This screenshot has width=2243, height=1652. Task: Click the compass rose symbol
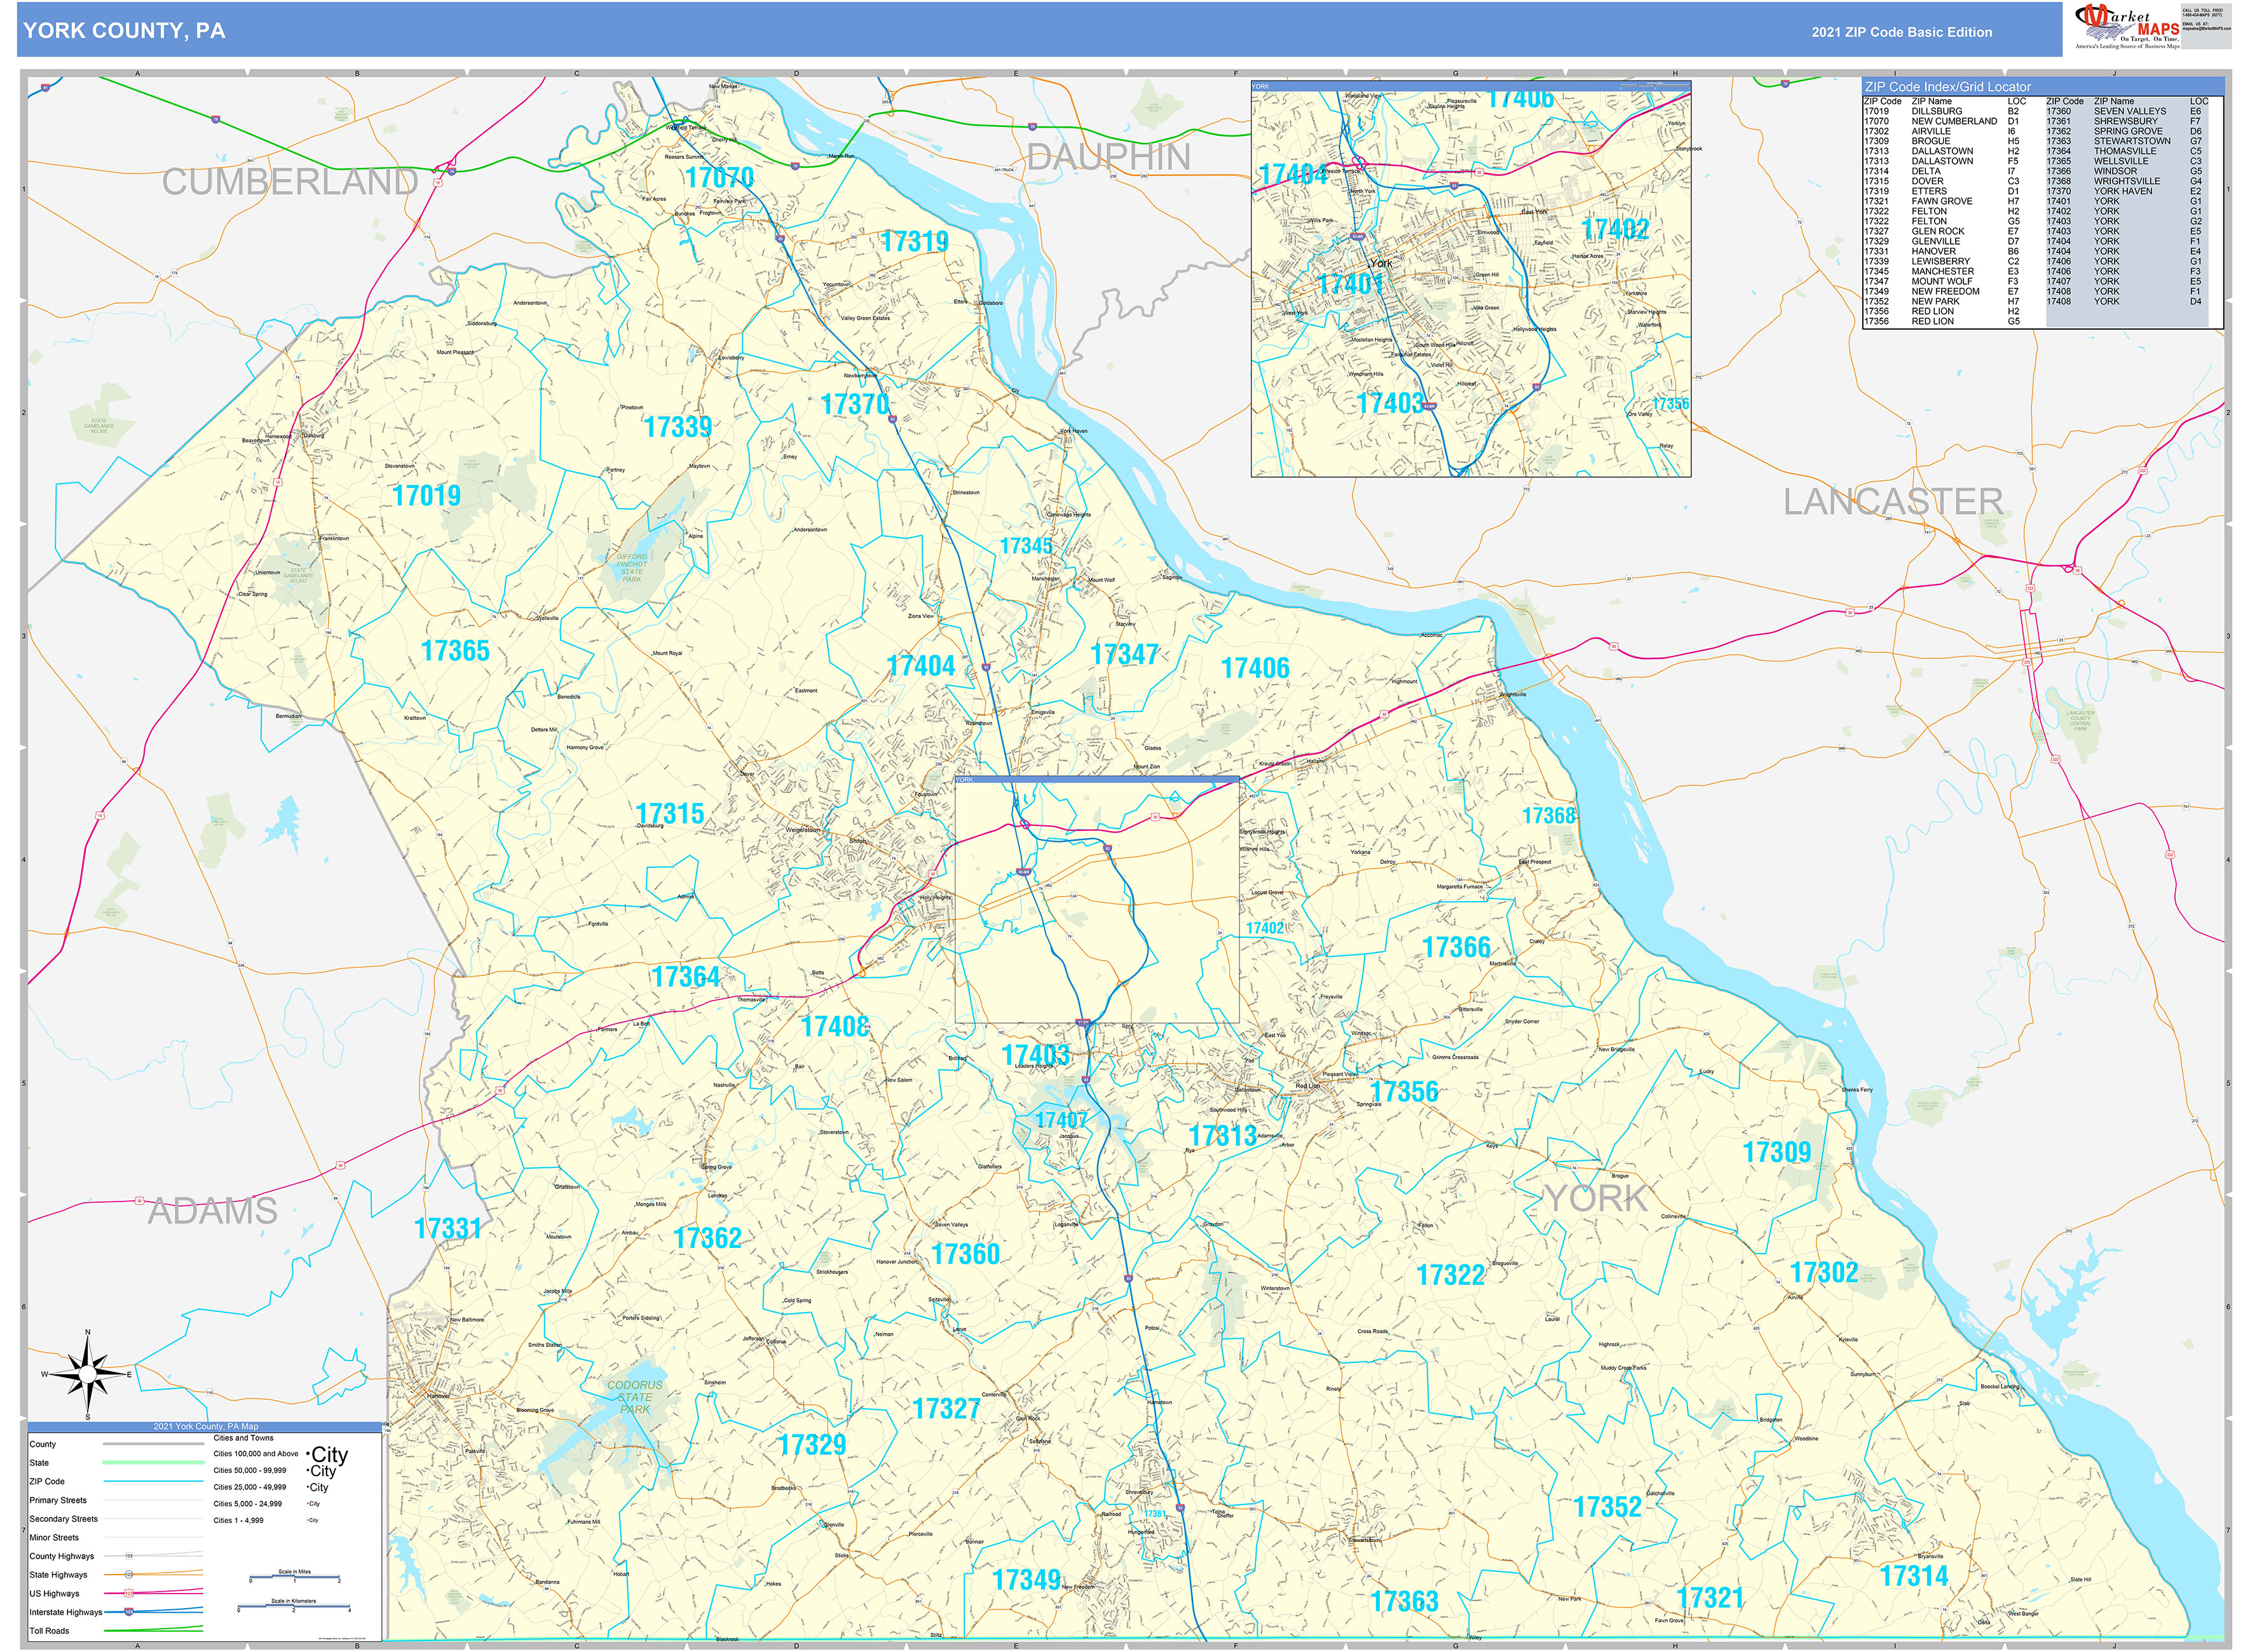point(88,1375)
